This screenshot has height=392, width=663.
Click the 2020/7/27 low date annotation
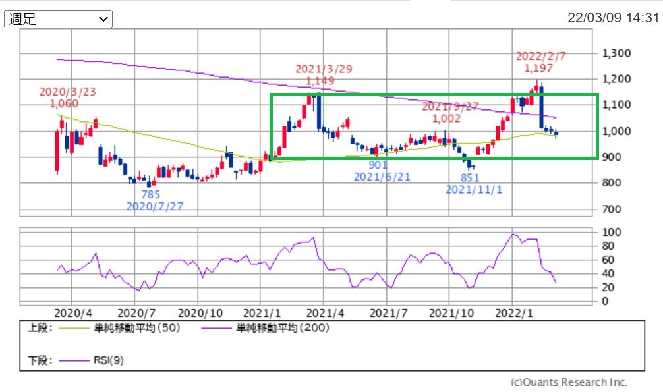(155, 206)
